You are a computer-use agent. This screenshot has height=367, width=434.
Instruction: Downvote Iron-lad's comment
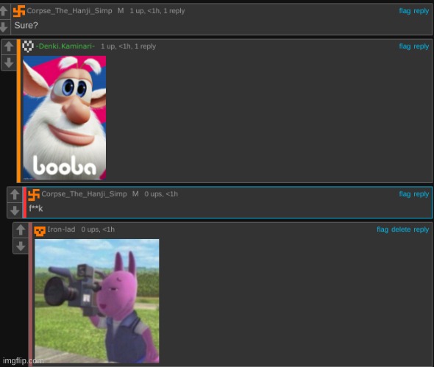coord(21,246)
